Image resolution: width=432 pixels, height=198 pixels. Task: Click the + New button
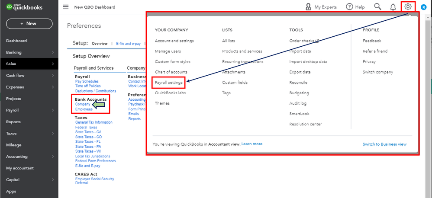29,24
